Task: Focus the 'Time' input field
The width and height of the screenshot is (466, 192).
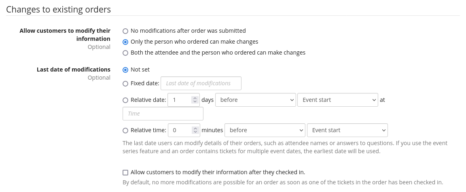Action: tap(163, 114)
